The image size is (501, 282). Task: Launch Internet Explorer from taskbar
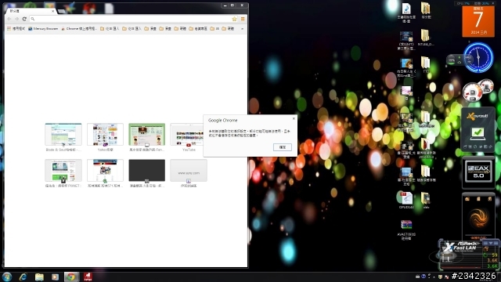pyautogui.click(x=23, y=277)
